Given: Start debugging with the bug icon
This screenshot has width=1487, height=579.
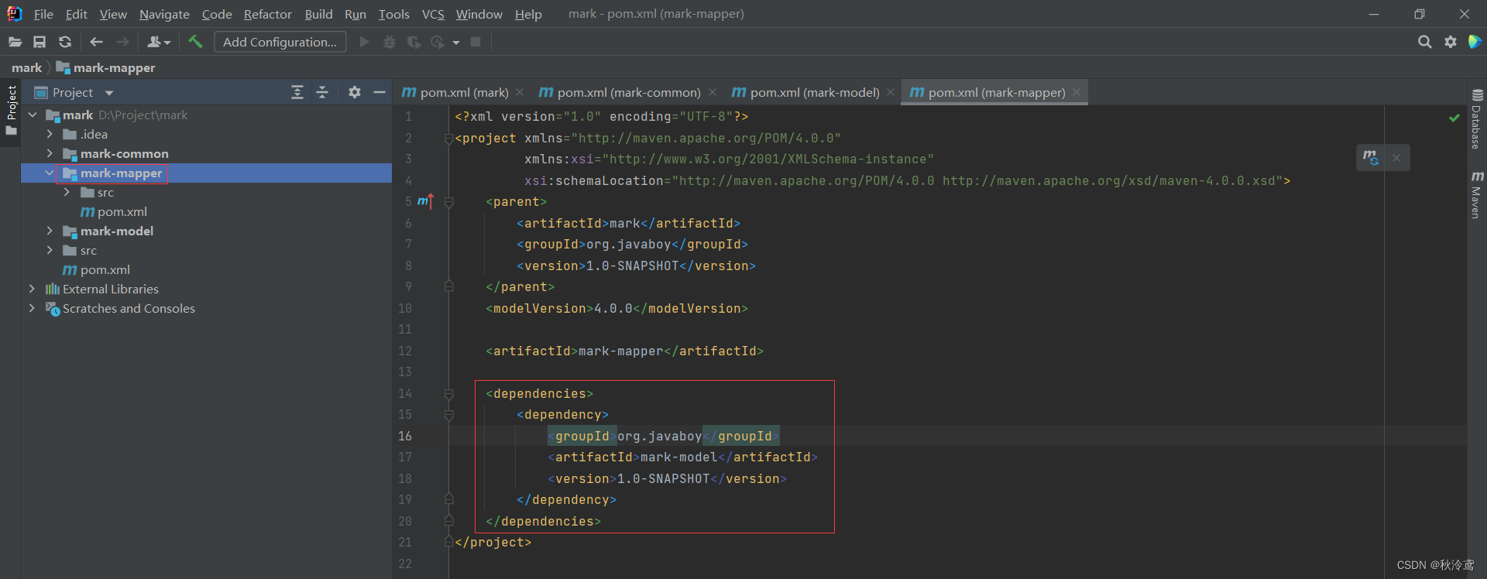Looking at the screenshot, I should (x=390, y=42).
